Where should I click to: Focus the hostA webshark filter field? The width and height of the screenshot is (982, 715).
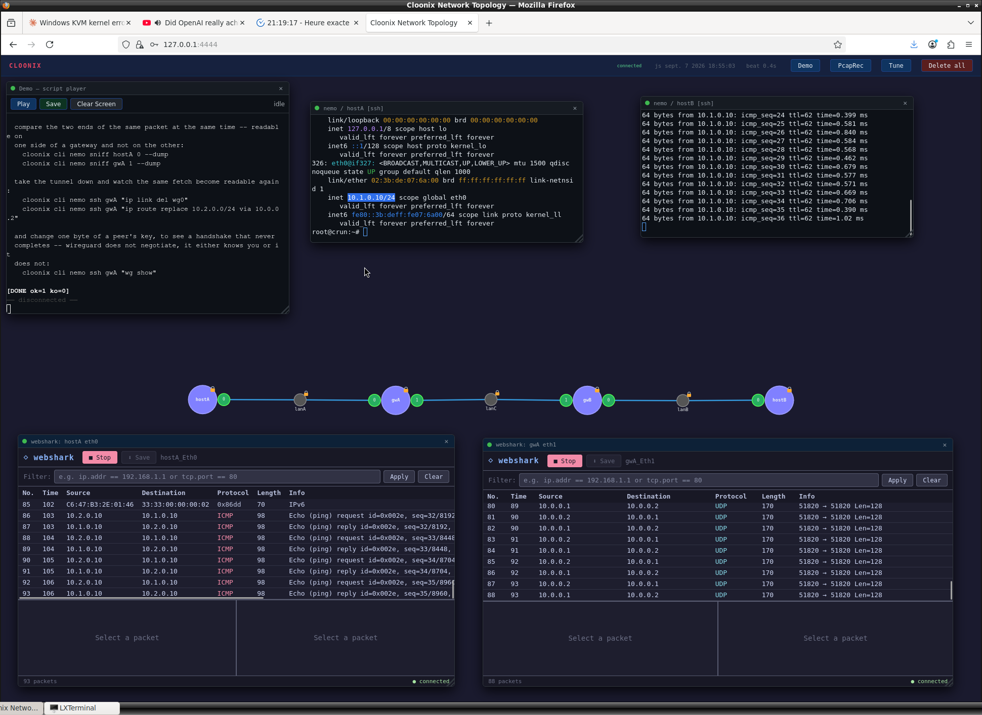pyautogui.click(x=217, y=476)
